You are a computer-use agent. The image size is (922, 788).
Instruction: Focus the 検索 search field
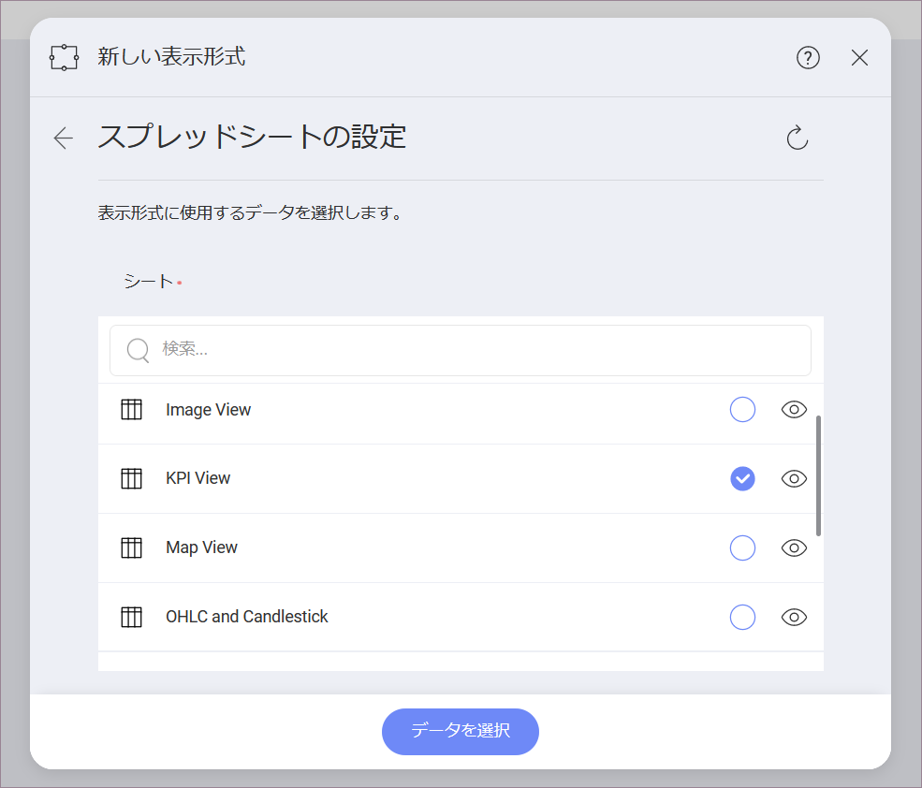461,351
